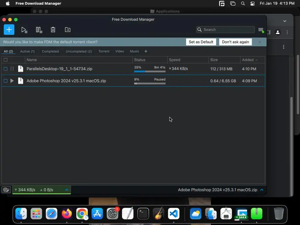
Task: Expand the speed panel chevron in status bar
Action: pyautogui.click(x=67, y=190)
